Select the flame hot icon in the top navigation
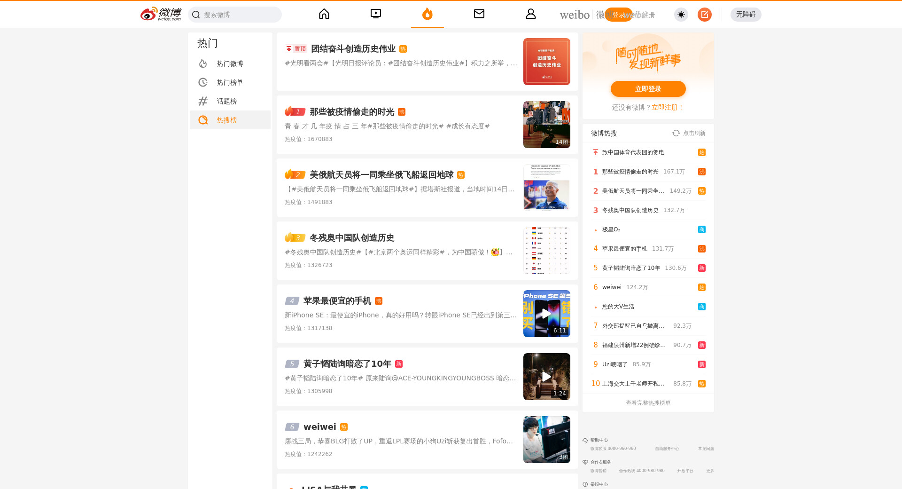The image size is (902, 489). (x=428, y=14)
